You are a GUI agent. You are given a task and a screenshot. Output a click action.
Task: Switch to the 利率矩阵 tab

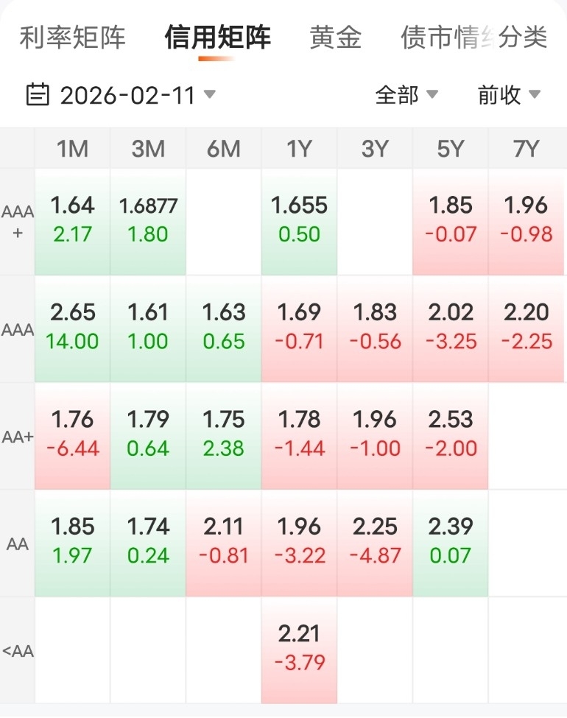coord(72,38)
